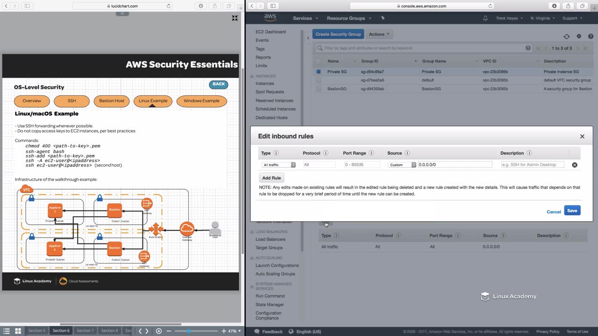This screenshot has height=336, width=598.
Task: Click the security group search filter field
Action: coord(423,48)
